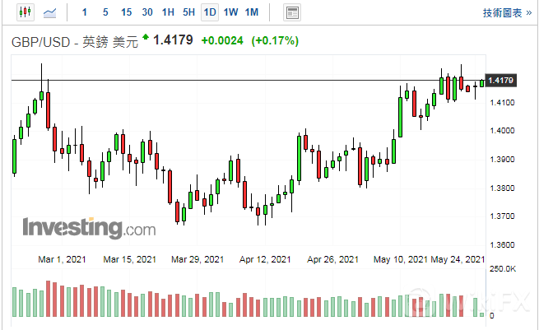
Task: Select the candlestick chart type icon
Action: [x=25, y=12]
